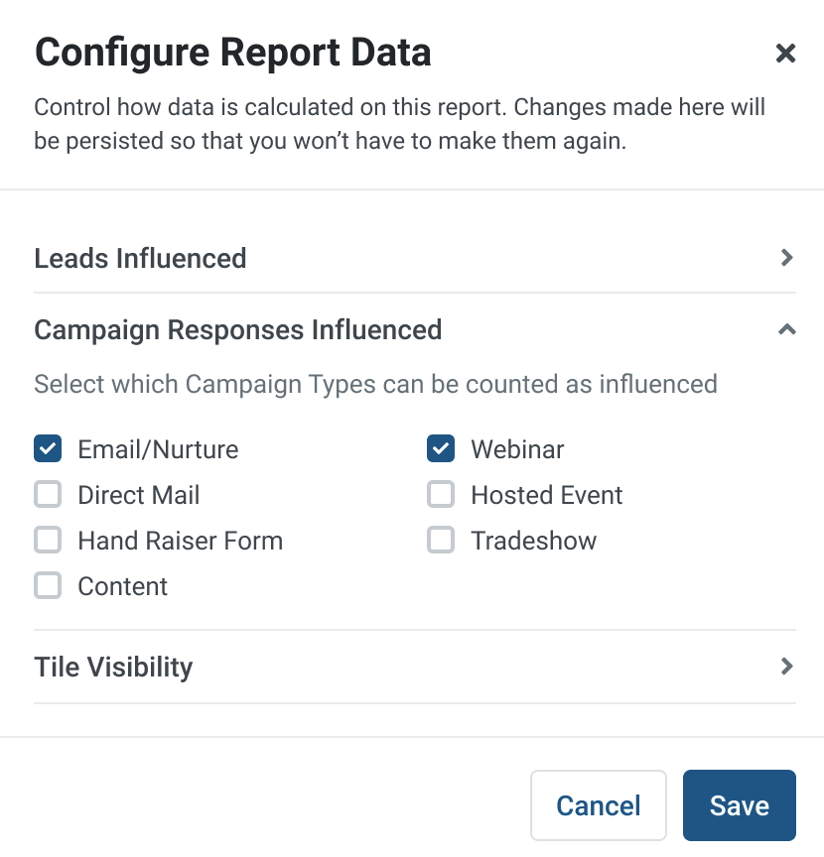This screenshot has height=857, width=824.
Task: Open the Tile Visibility section heading
Action: click(x=113, y=668)
